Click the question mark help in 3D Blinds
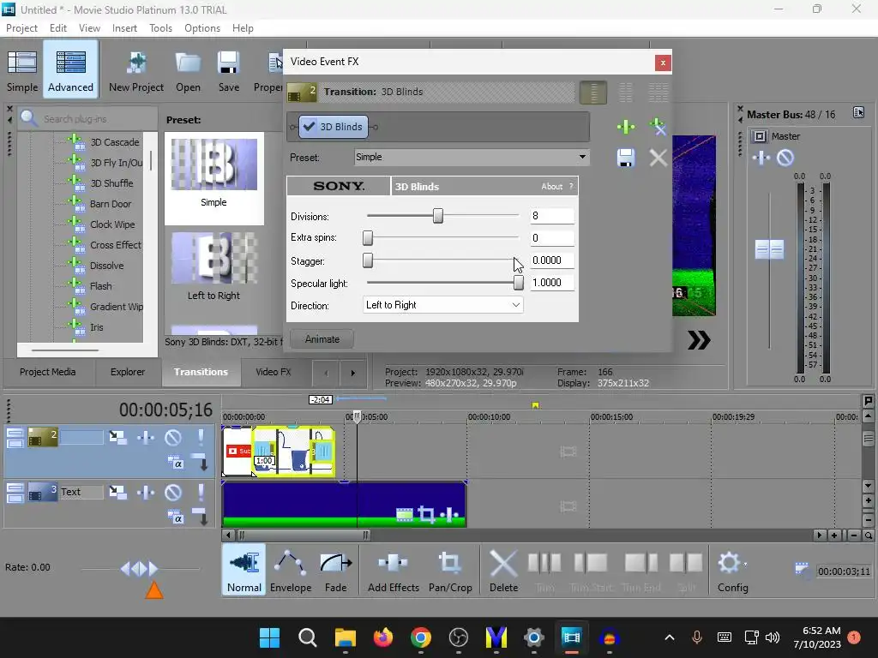The height and width of the screenshot is (658, 878). [571, 186]
